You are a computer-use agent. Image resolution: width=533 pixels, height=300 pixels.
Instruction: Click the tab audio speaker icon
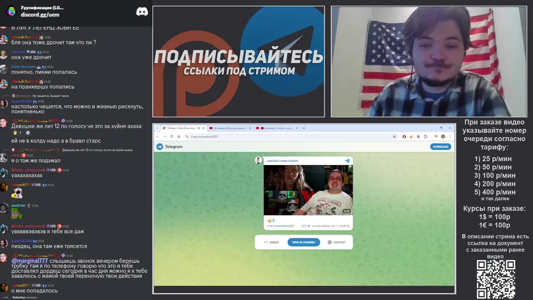click(x=199, y=128)
